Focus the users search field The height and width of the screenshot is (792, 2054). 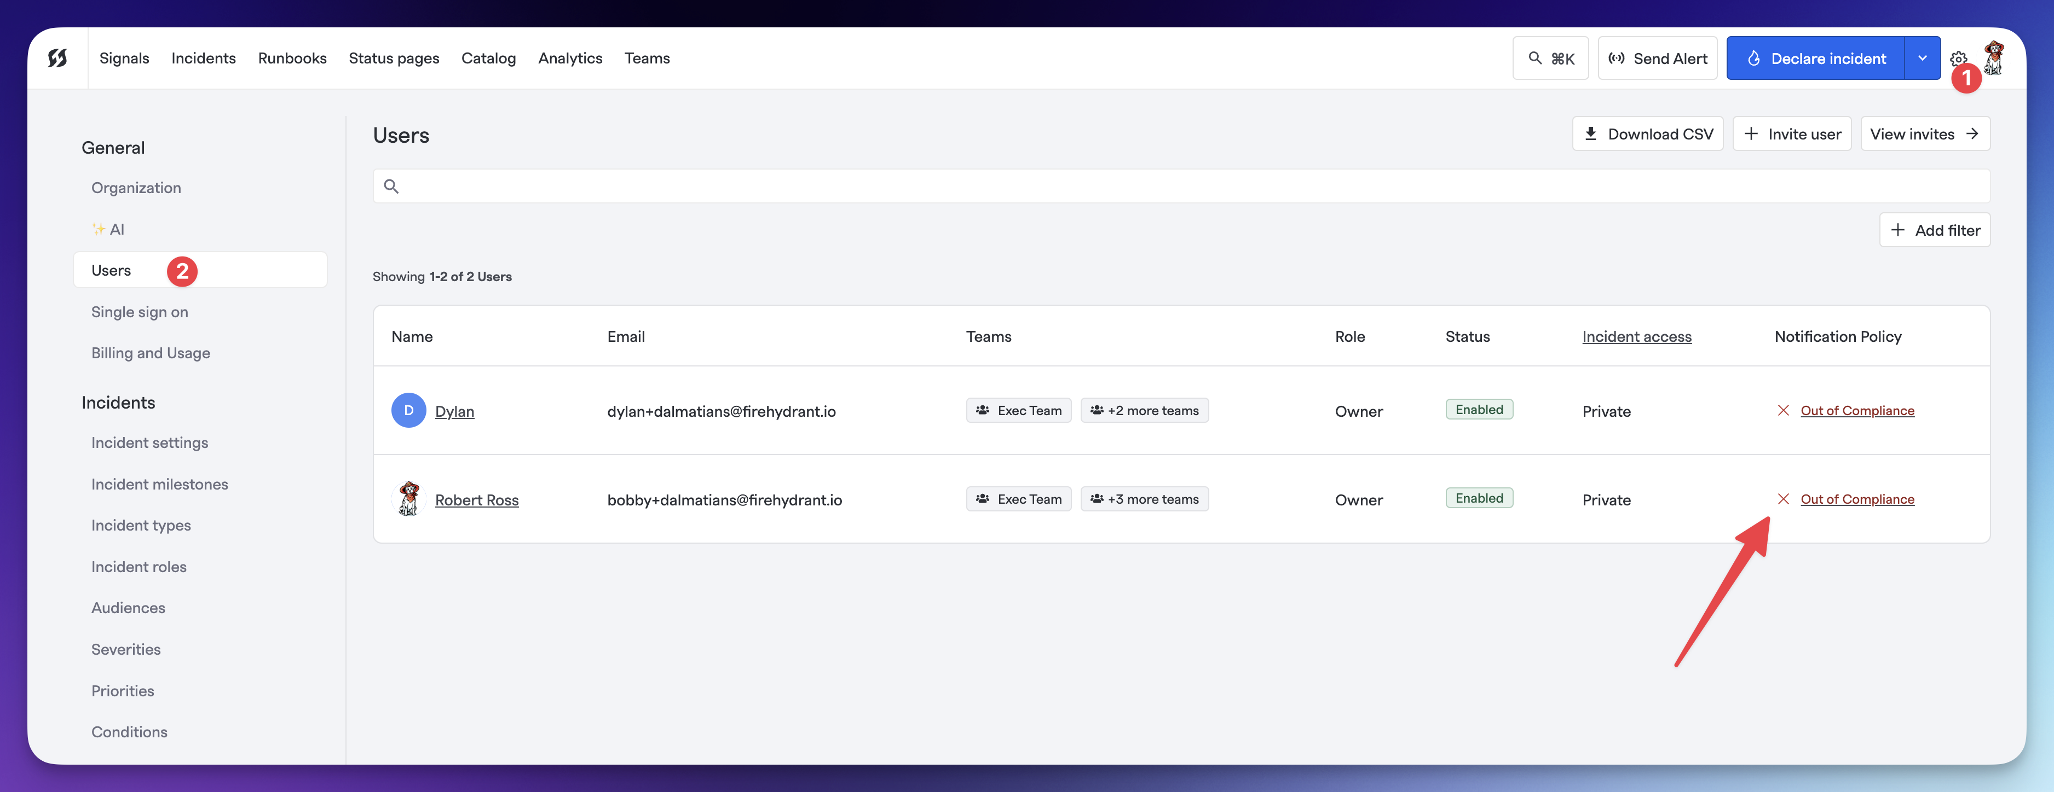coord(1181,185)
